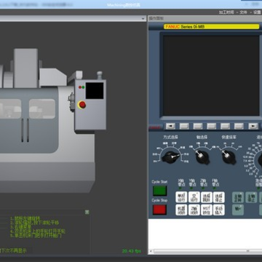Click the F轴零点 indicator light

[x=215, y=188]
